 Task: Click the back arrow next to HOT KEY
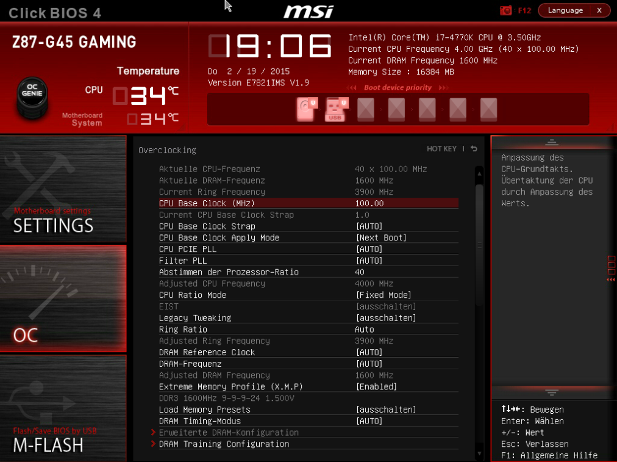tap(474, 148)
